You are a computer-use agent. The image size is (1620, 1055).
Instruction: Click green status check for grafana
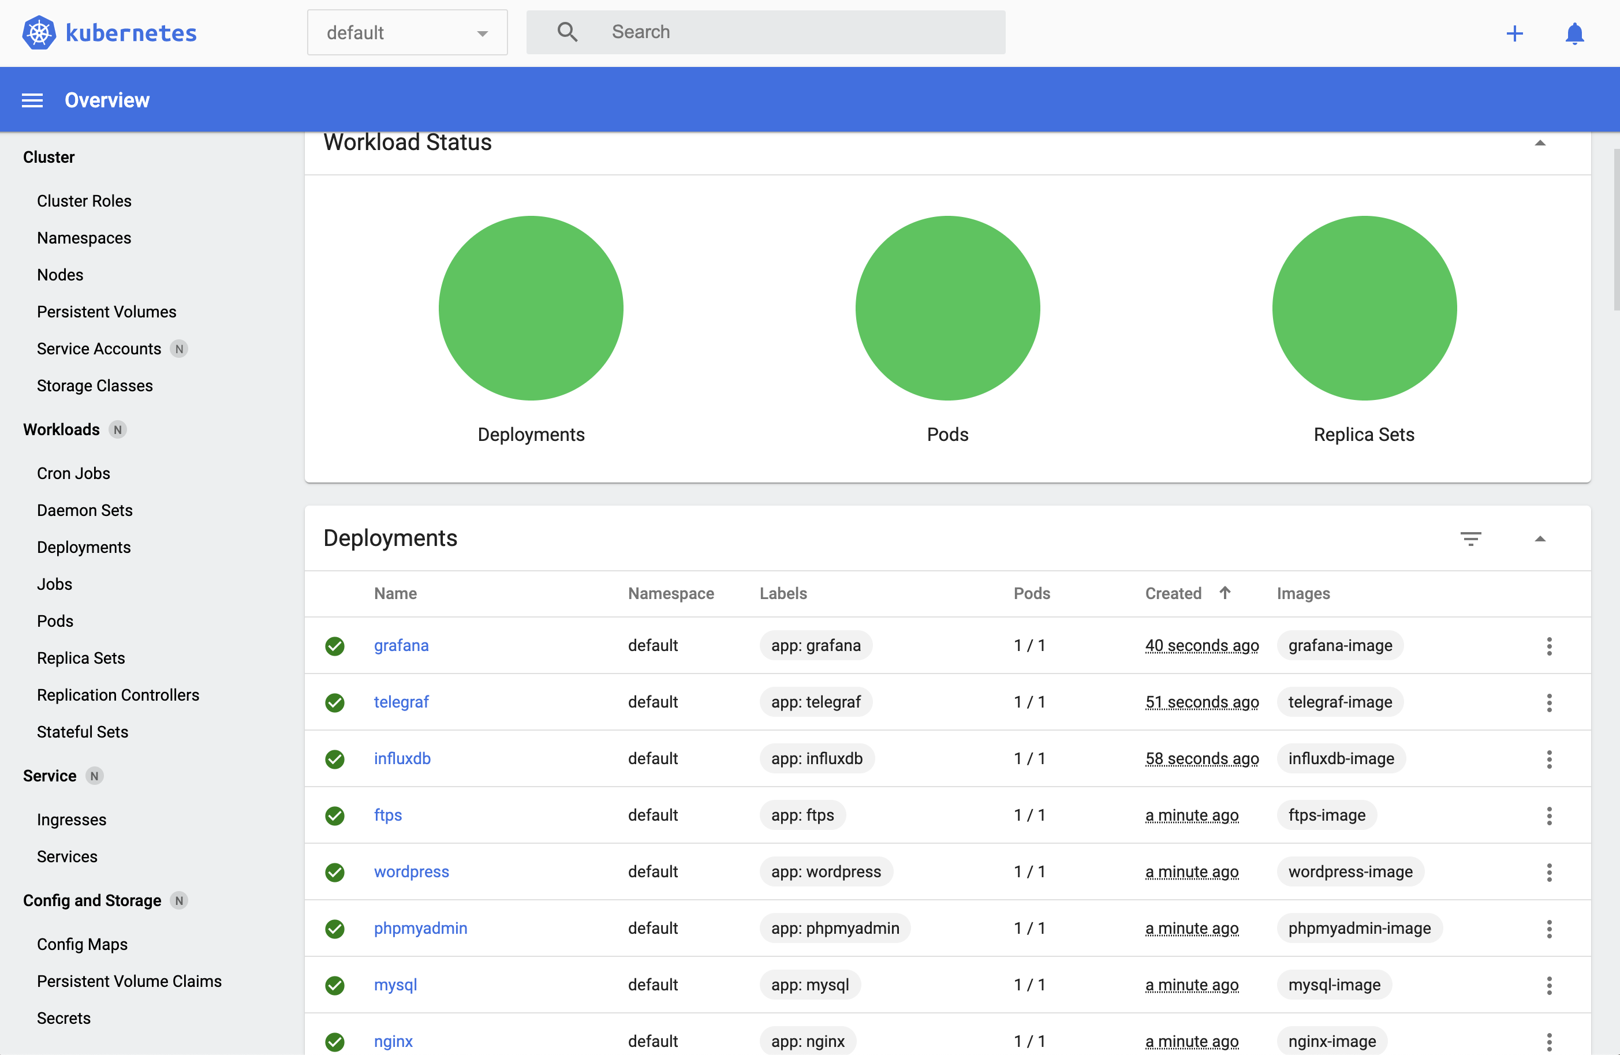click(334, 646)
